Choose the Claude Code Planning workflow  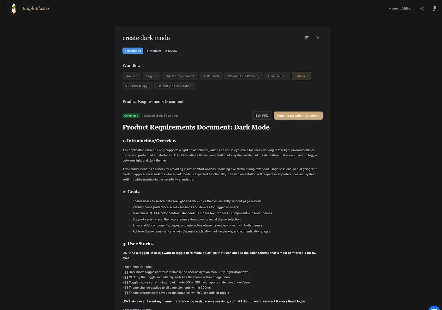(x=243, y=76)
